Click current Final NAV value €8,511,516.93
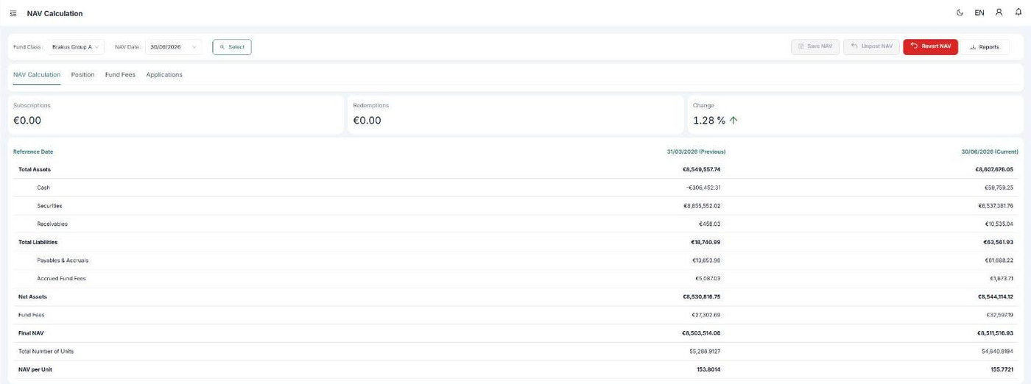 (996, 333)
